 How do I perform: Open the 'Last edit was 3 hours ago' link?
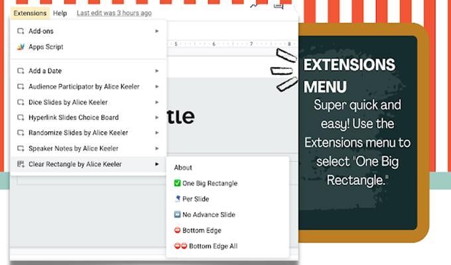click(x=114, y=13)
